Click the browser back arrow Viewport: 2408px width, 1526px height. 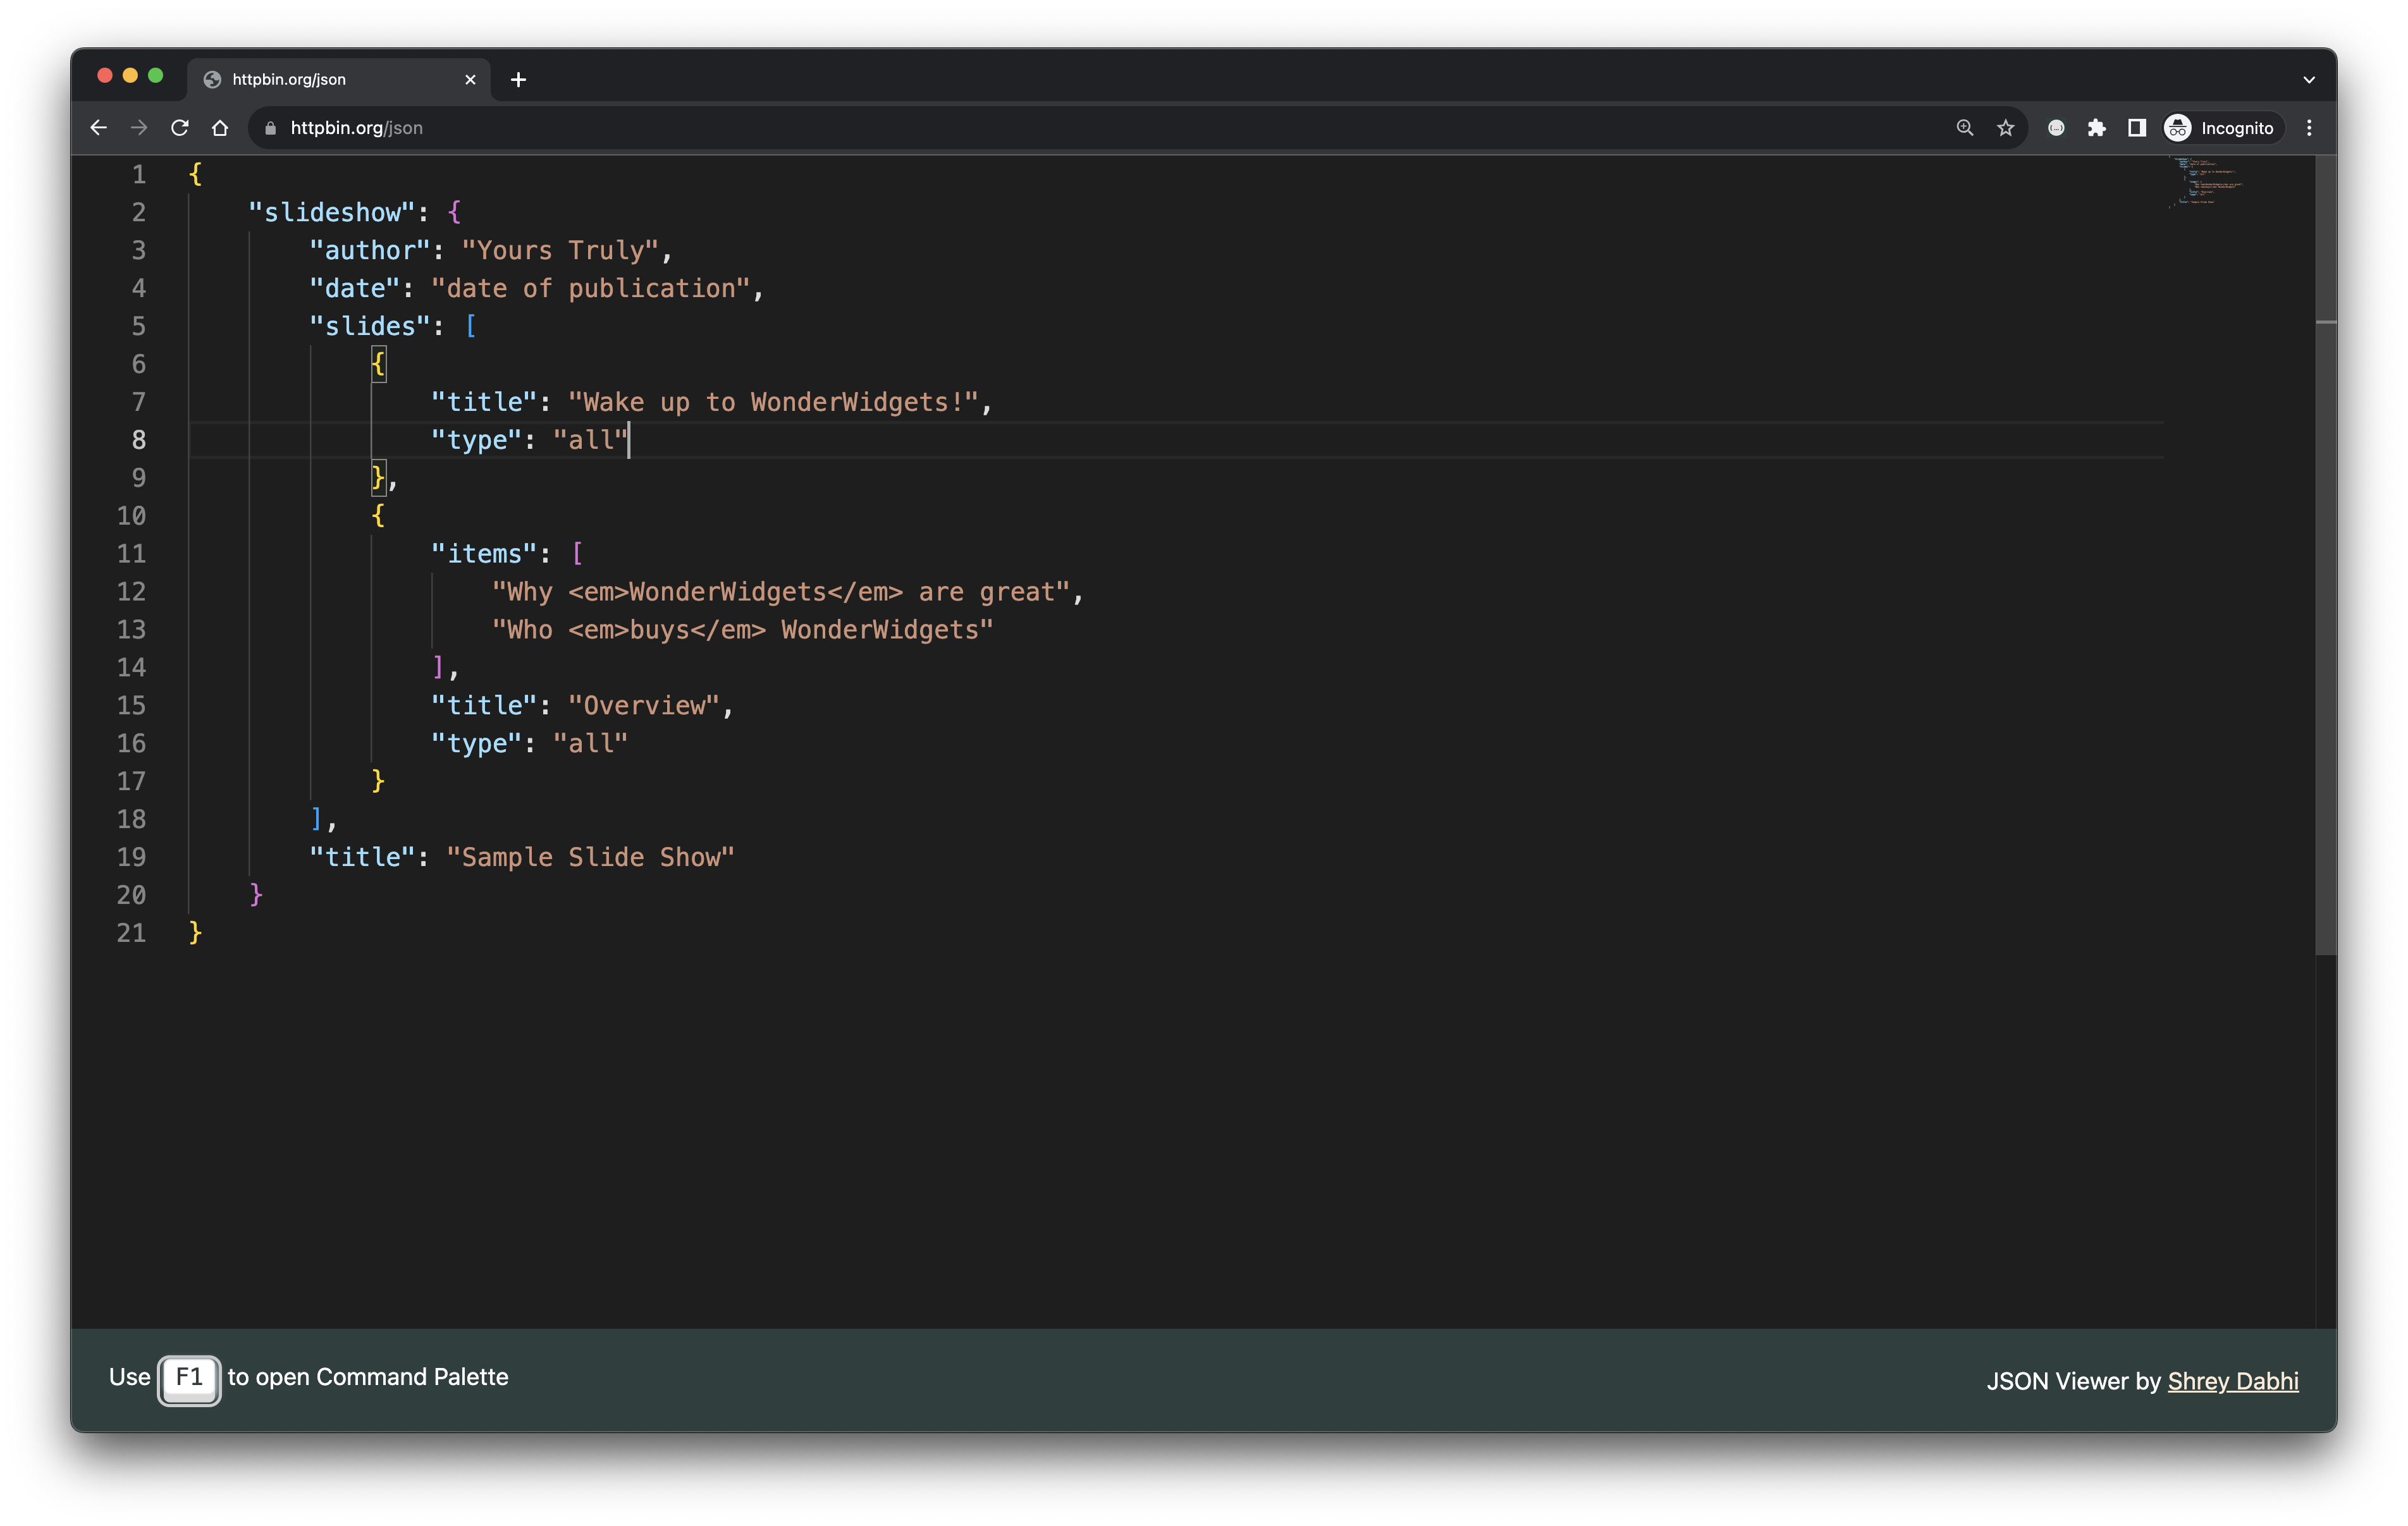pos(98,128)
